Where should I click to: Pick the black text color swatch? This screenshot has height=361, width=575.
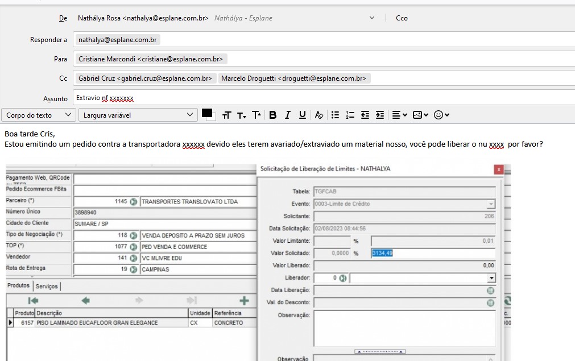[x=207, y=113]
